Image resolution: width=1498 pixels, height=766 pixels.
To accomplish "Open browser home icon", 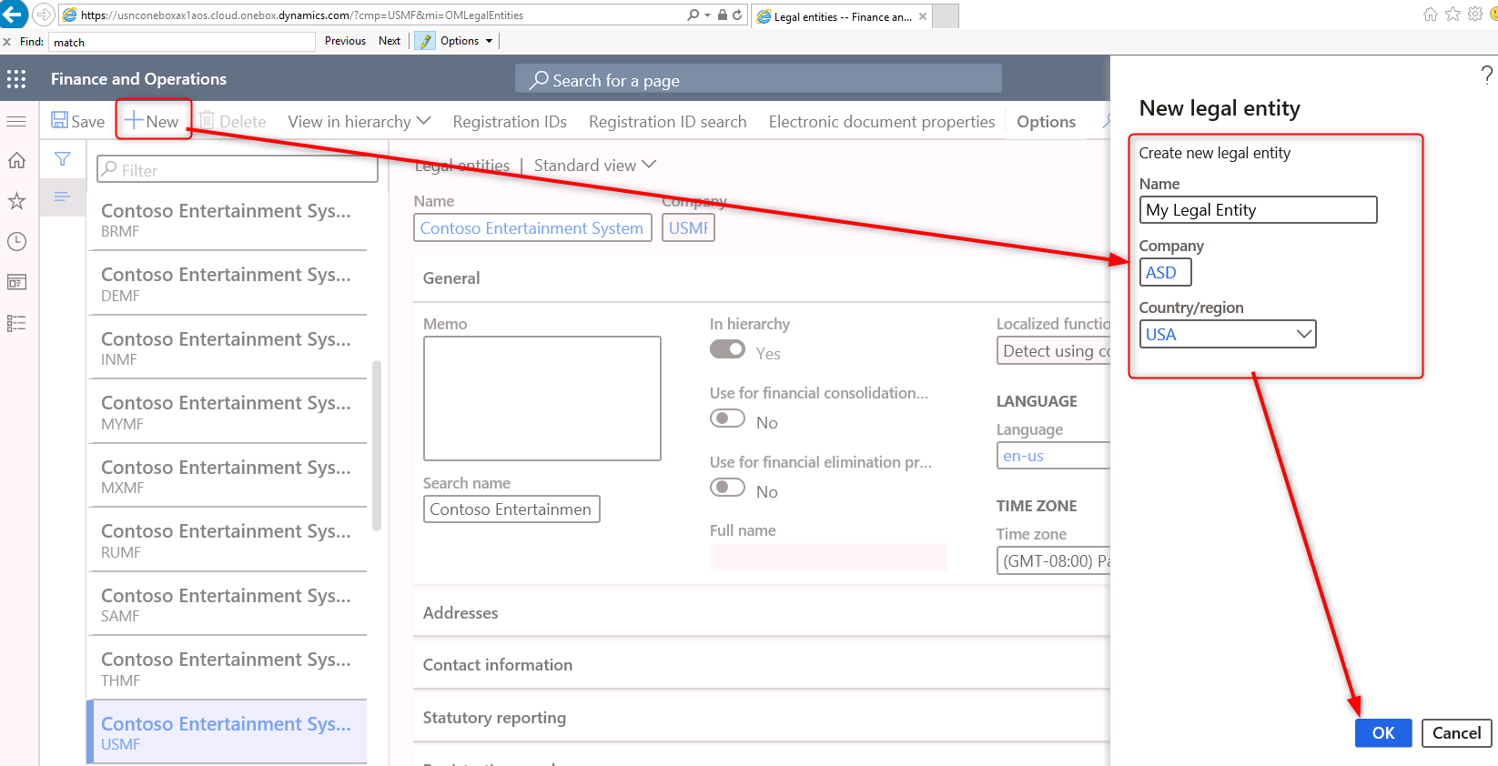I will click(1431, 15).
